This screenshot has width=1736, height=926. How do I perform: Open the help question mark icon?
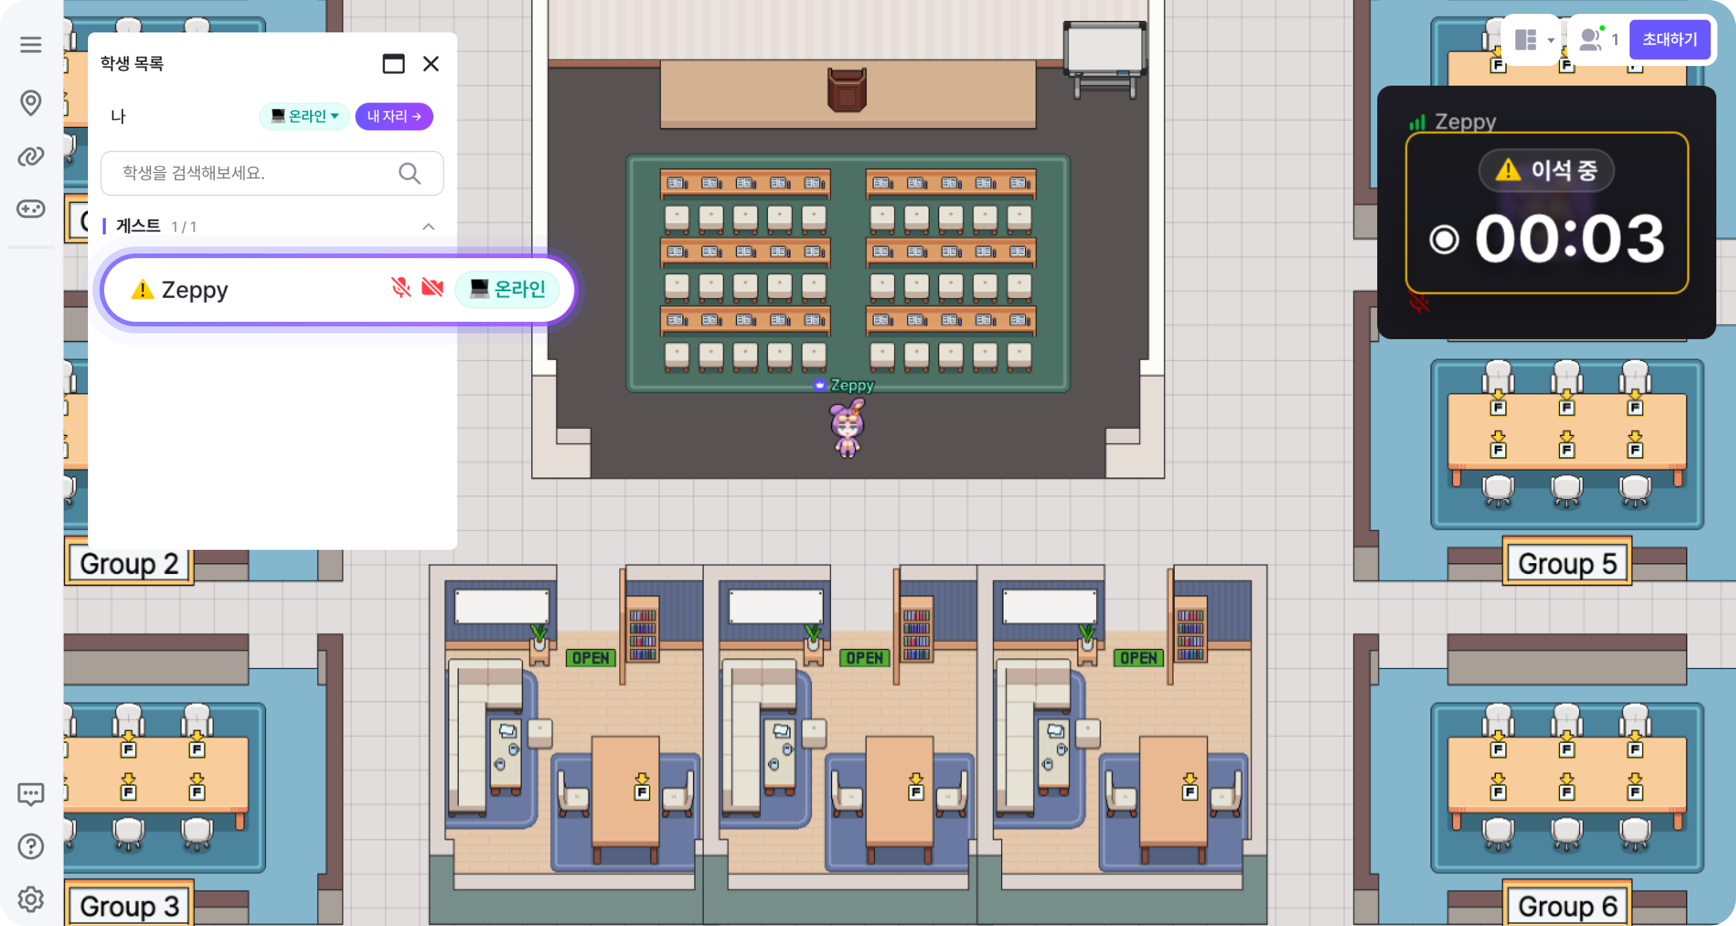pyautogui.click(x=30, y=847)
